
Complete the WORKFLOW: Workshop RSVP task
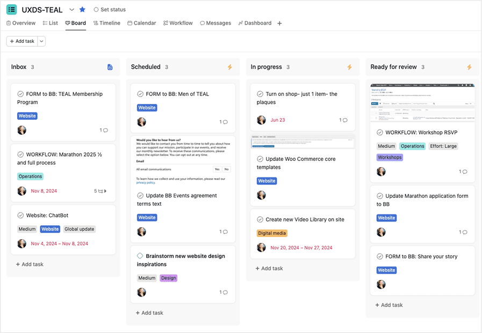[x=380, y=132]
